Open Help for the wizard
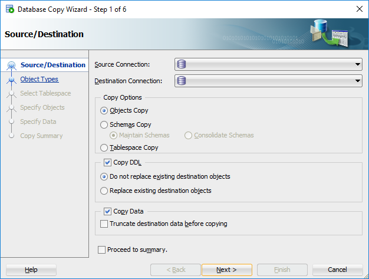The image size is (369, 279). (x=31, y=270)
